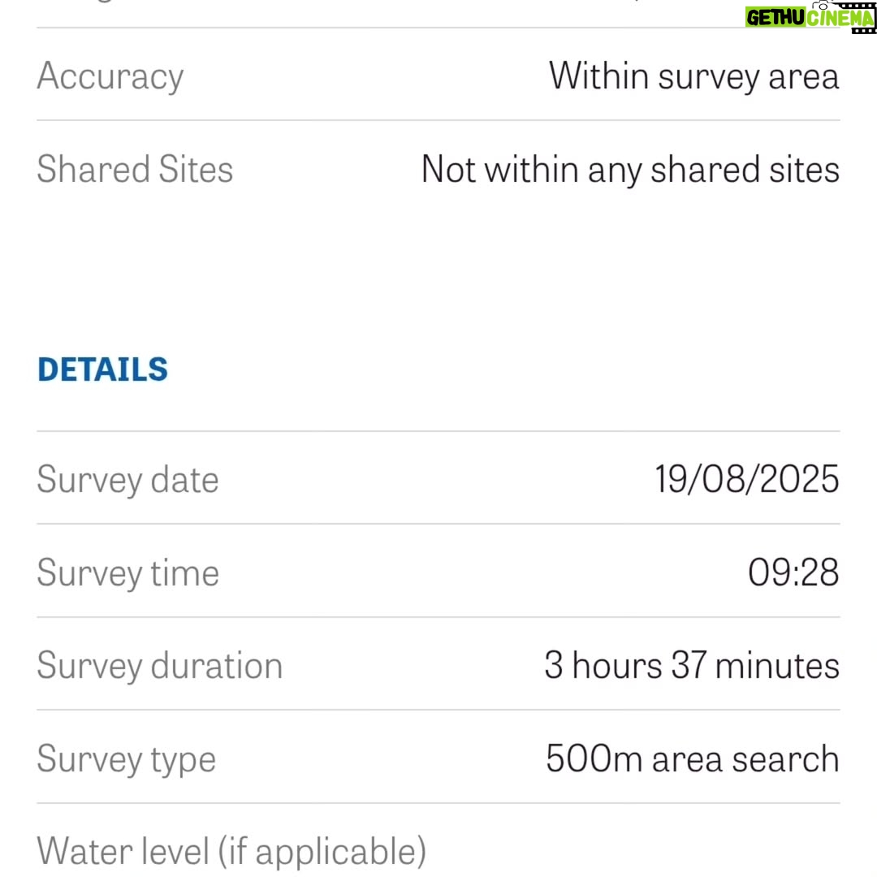Click the Accuracy row

[438, 75]
